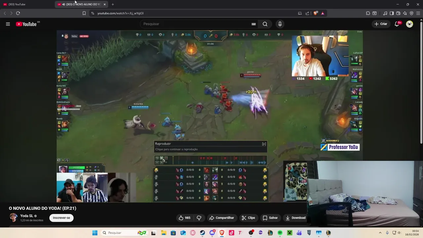Open volume control in system tray

click(399, 233)
